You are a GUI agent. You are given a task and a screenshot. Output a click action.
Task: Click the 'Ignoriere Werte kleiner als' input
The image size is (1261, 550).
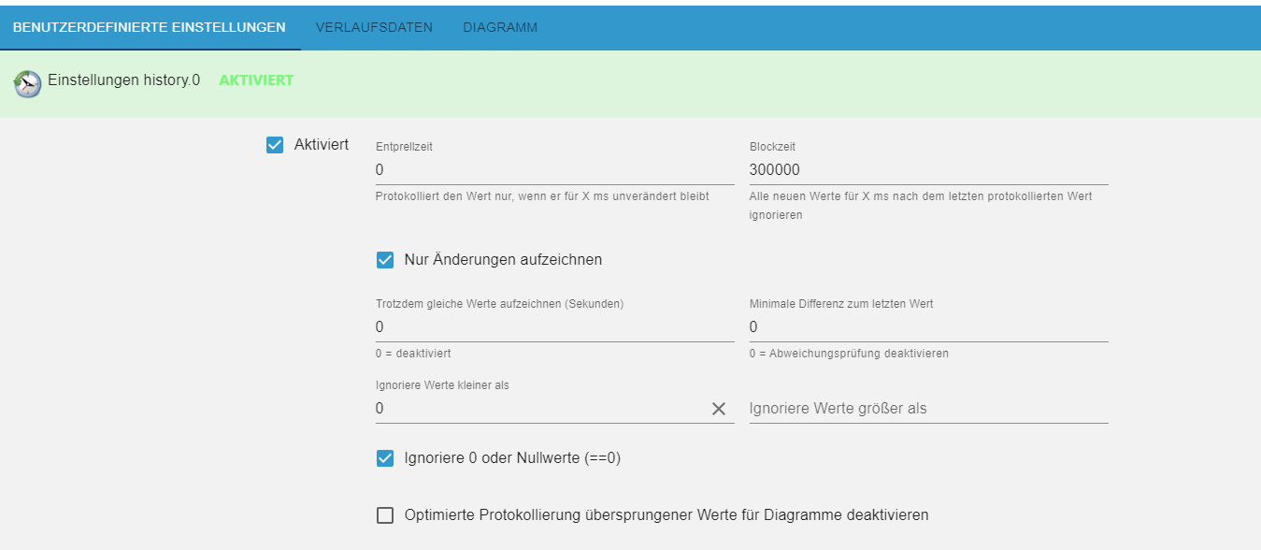click(537, 409)
